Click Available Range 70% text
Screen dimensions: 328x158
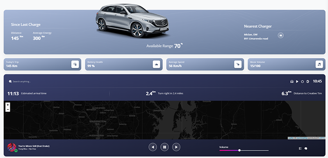165,46
